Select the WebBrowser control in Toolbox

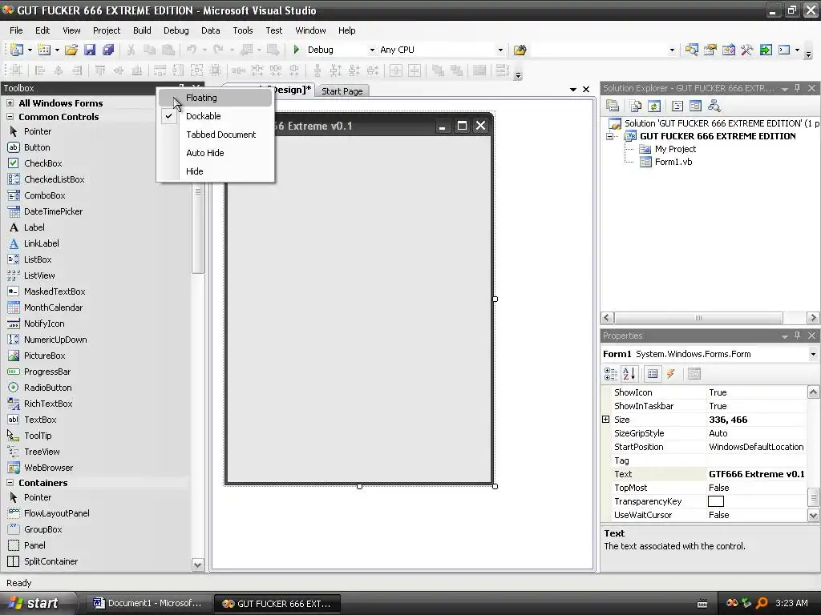[x=48, y=468]
